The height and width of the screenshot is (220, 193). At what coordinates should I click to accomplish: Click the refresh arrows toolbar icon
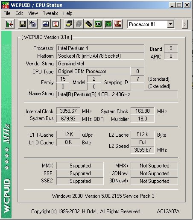pos(56,24)
